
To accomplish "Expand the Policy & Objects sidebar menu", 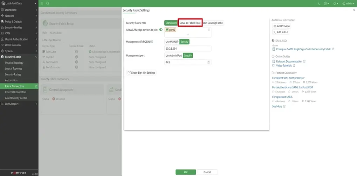I will pos(19,22).
